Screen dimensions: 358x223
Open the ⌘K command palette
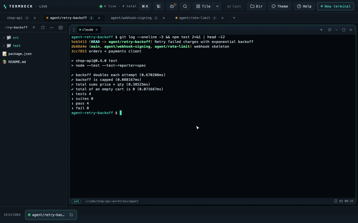(145, 6)
